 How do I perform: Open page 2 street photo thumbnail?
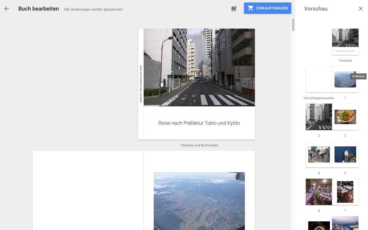319,117
